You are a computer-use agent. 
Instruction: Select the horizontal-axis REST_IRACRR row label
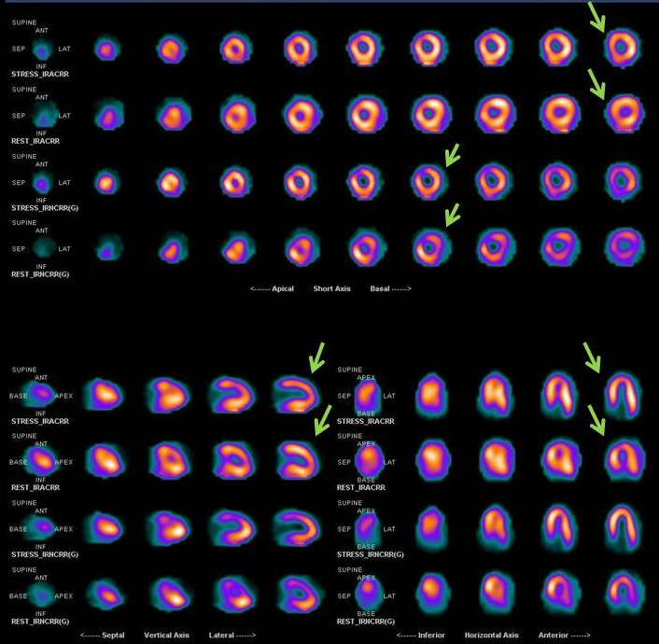360,487
